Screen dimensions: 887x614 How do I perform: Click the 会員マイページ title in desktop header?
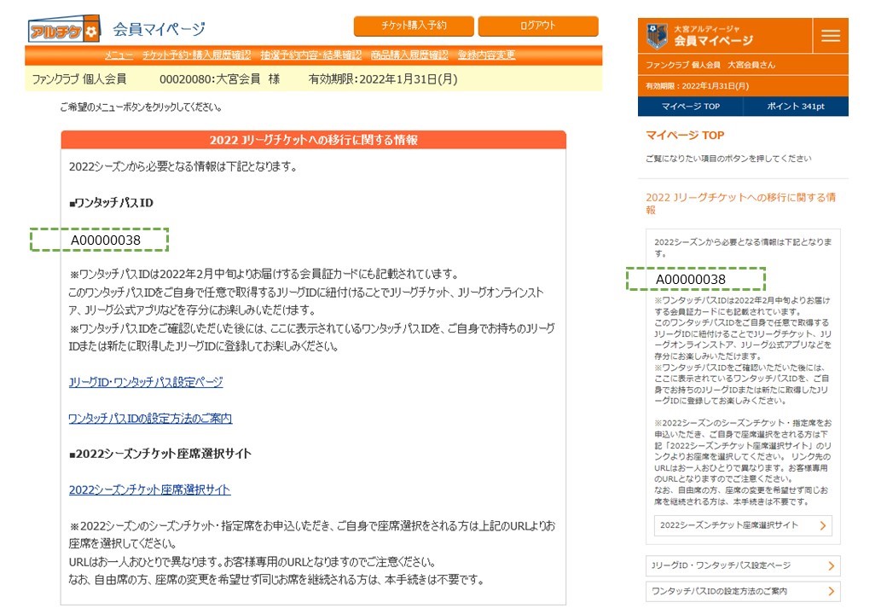click(159, 29)
